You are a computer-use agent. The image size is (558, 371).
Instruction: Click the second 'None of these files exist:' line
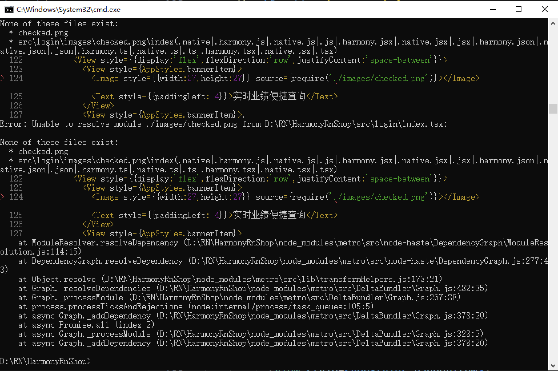pos(59,142)
